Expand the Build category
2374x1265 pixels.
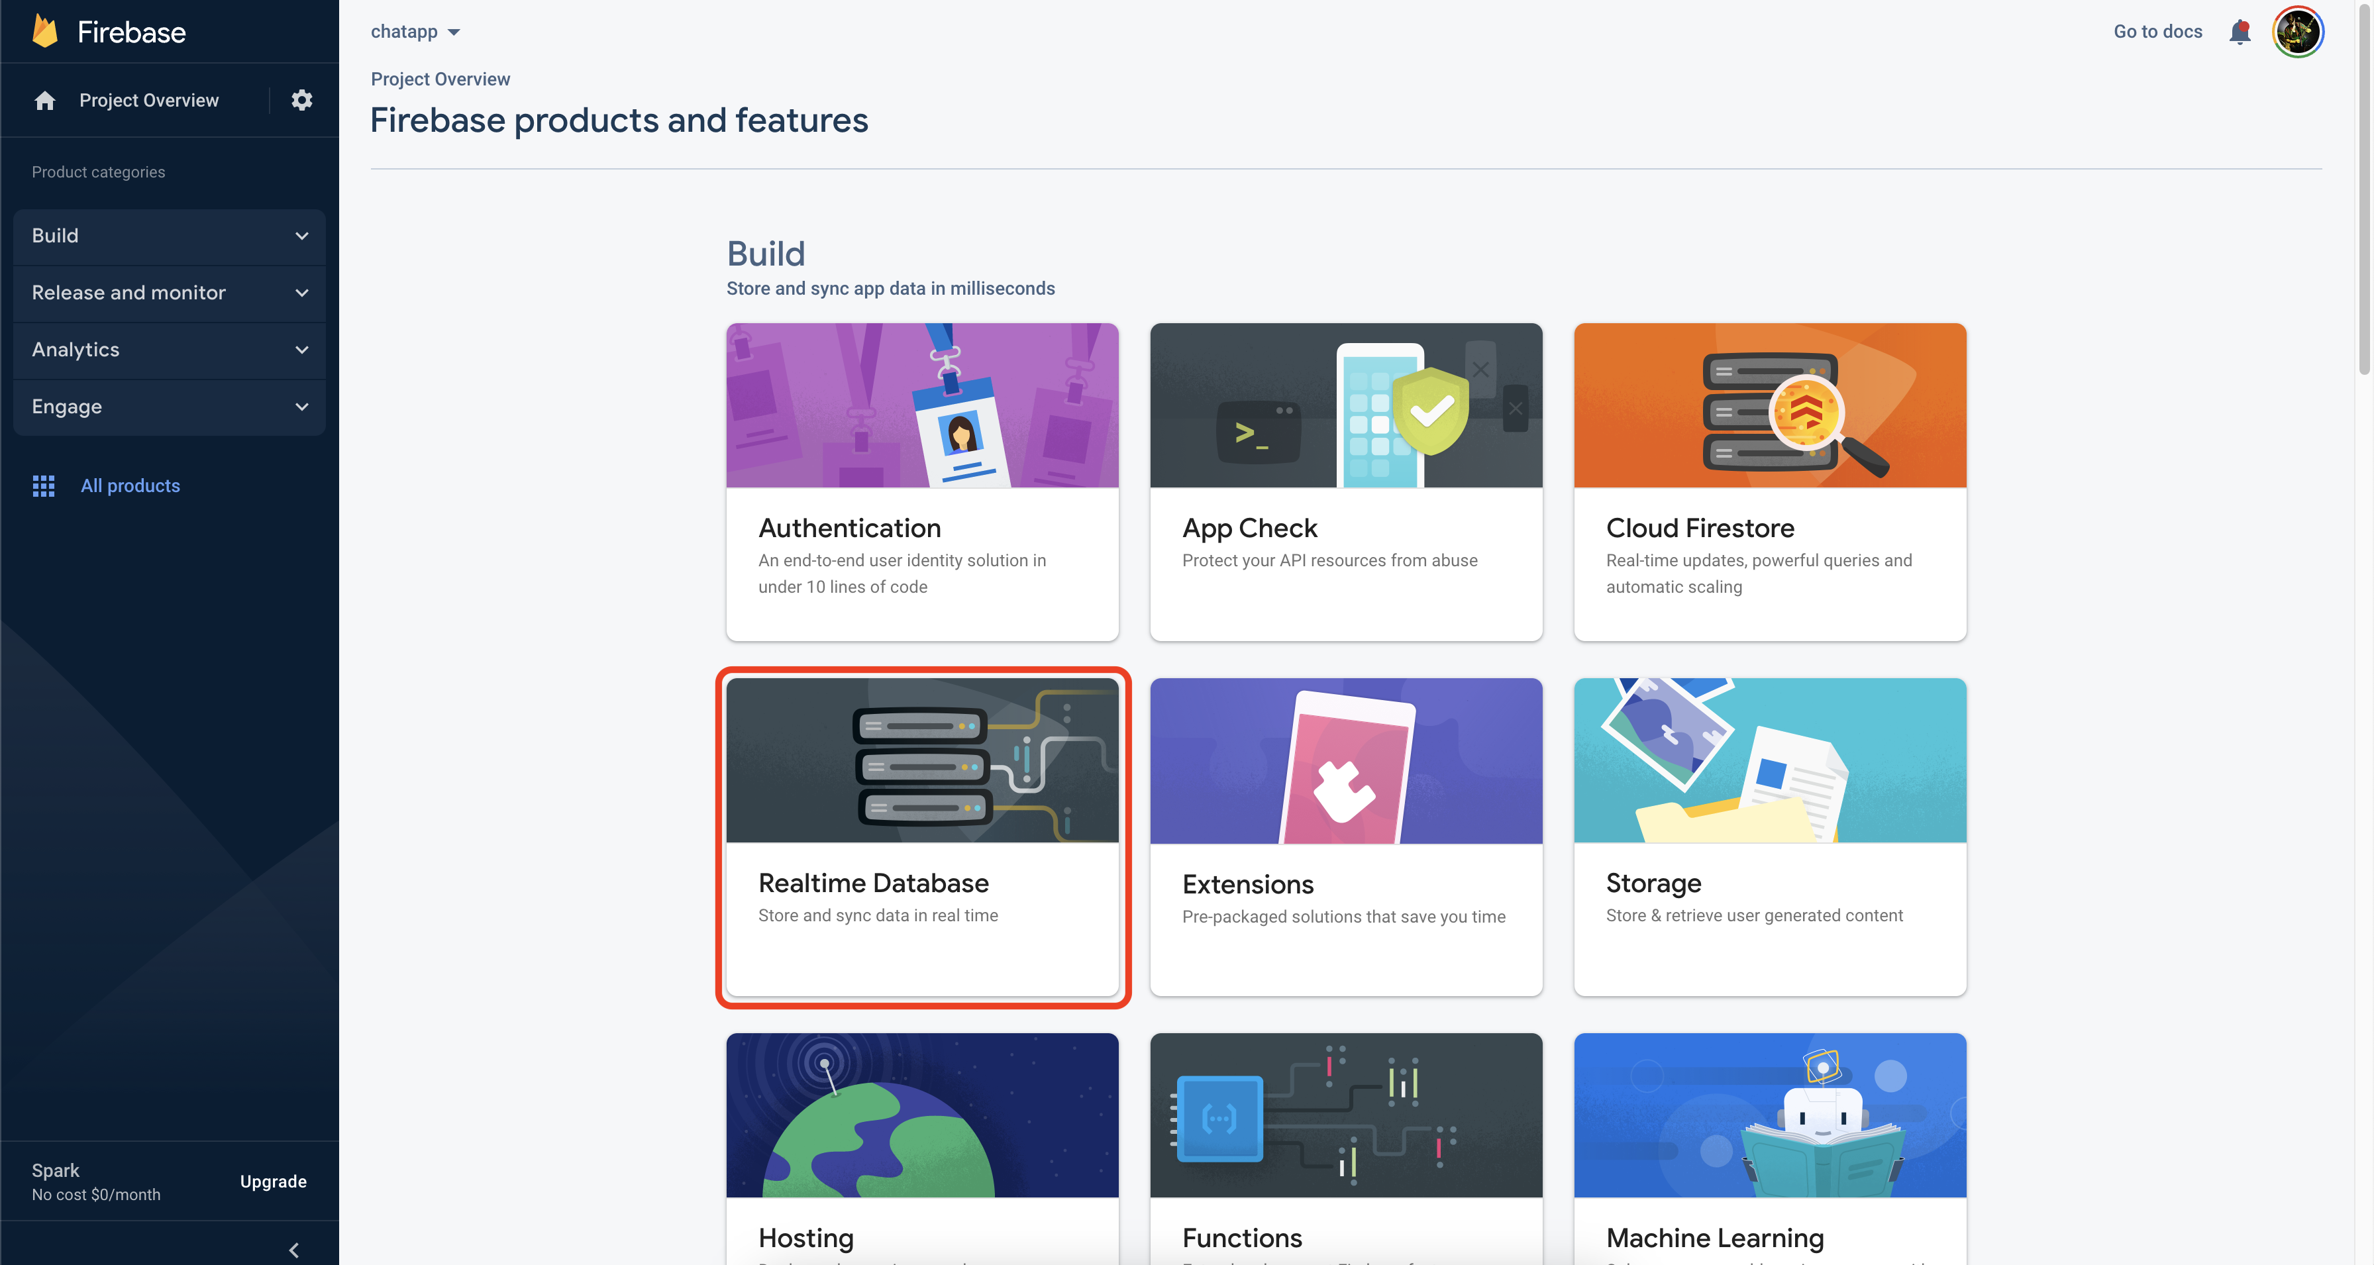coord(169,236)
